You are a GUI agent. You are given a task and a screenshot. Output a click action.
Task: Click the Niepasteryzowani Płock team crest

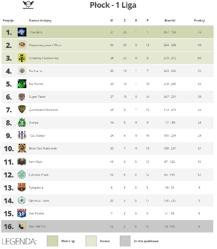click(x=22, y=45)
